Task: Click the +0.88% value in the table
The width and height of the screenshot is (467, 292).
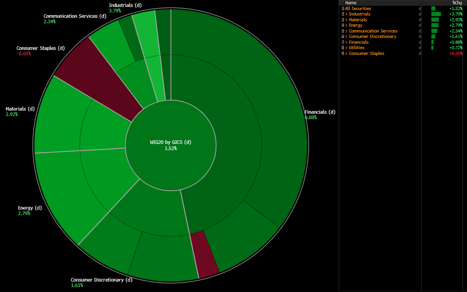Action: [456, 42]
